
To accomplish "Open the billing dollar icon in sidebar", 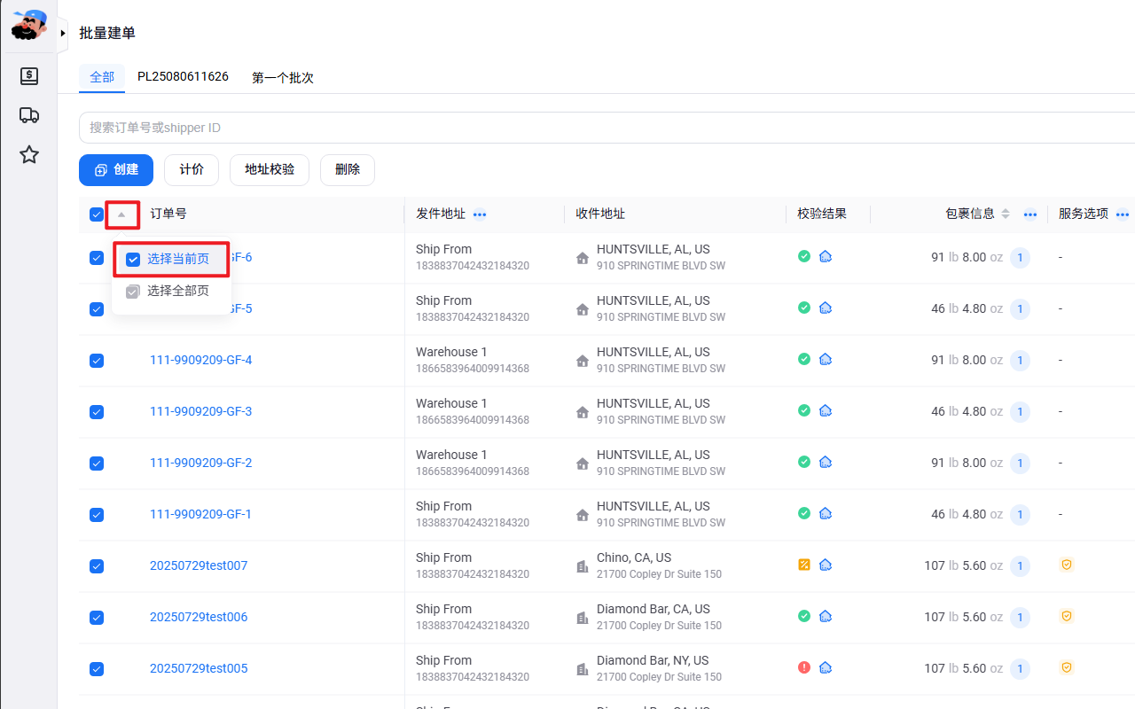I will [x=29, y=76].
